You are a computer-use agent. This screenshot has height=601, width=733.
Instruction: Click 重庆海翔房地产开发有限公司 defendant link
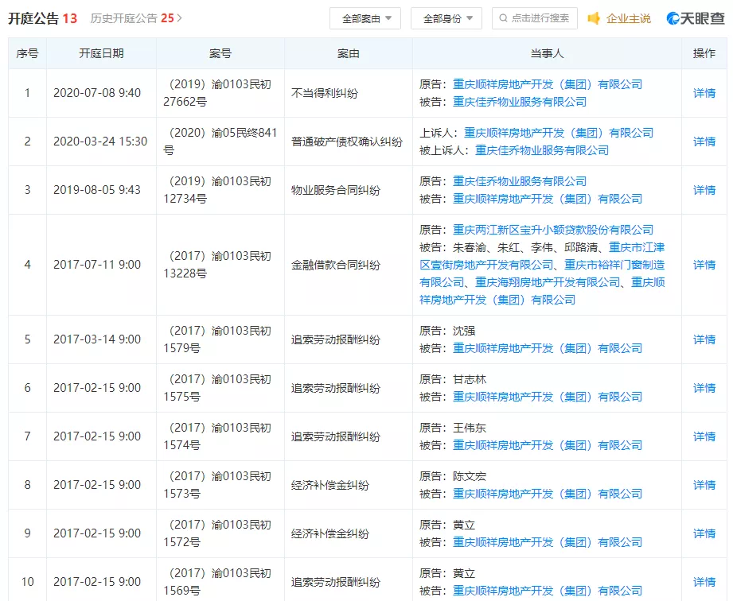tap(548, 282)
